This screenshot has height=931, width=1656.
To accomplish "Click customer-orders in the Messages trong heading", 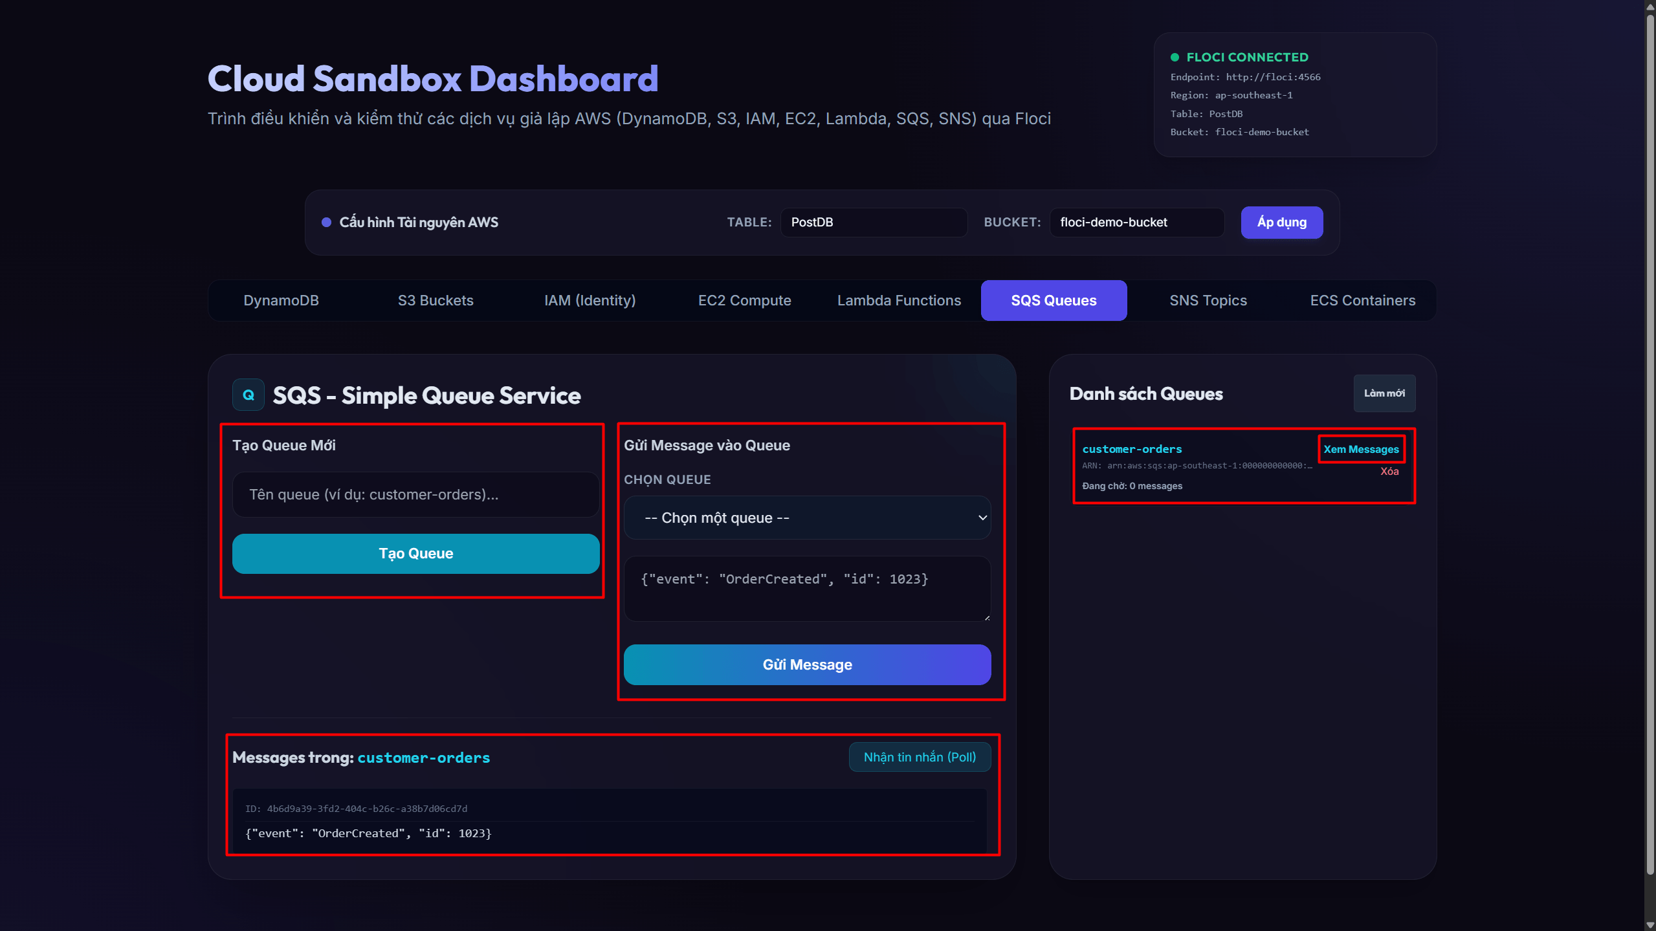I will [423, 758].
